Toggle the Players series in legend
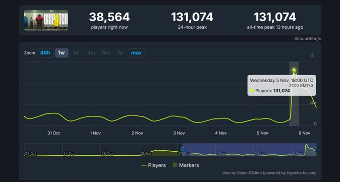Viewport: 340px width, 182px height. [153, 165]
